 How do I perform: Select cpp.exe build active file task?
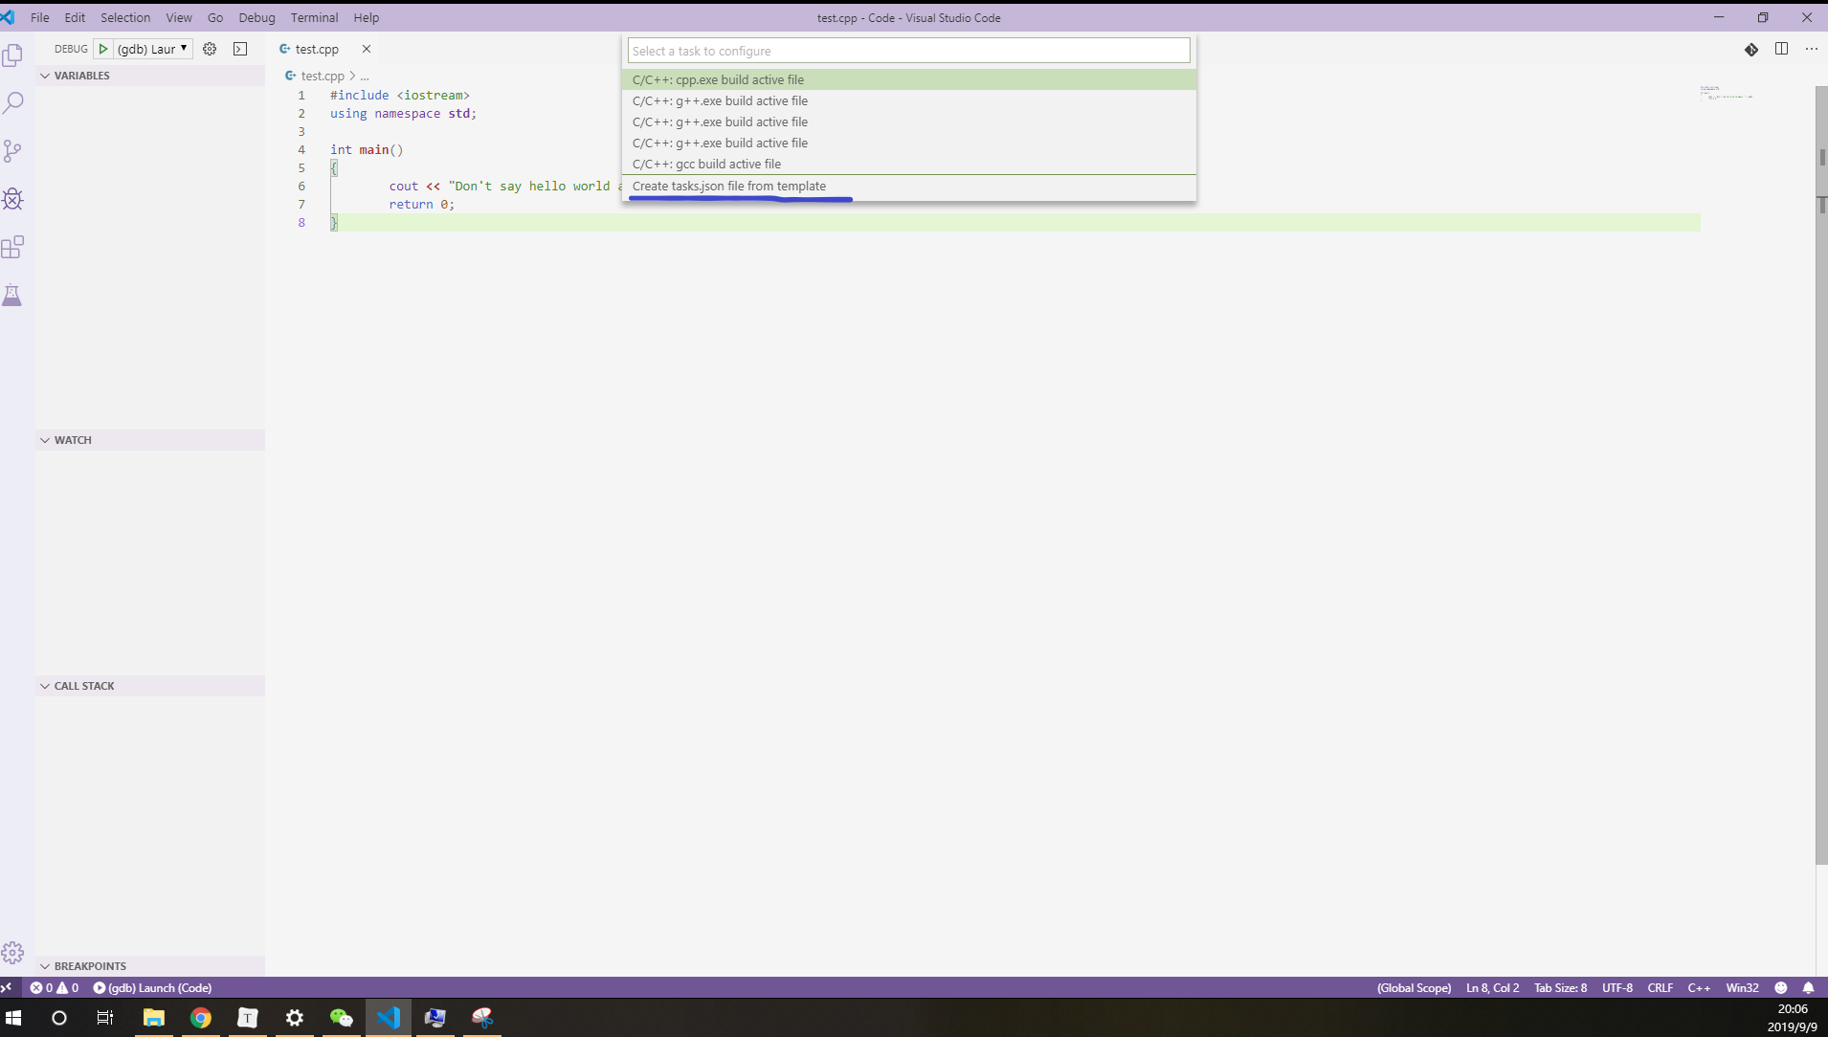908,79
